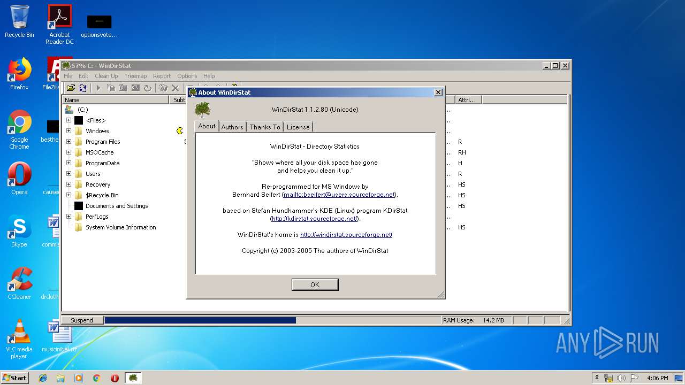Select the About tab

(x=207, y=126)
